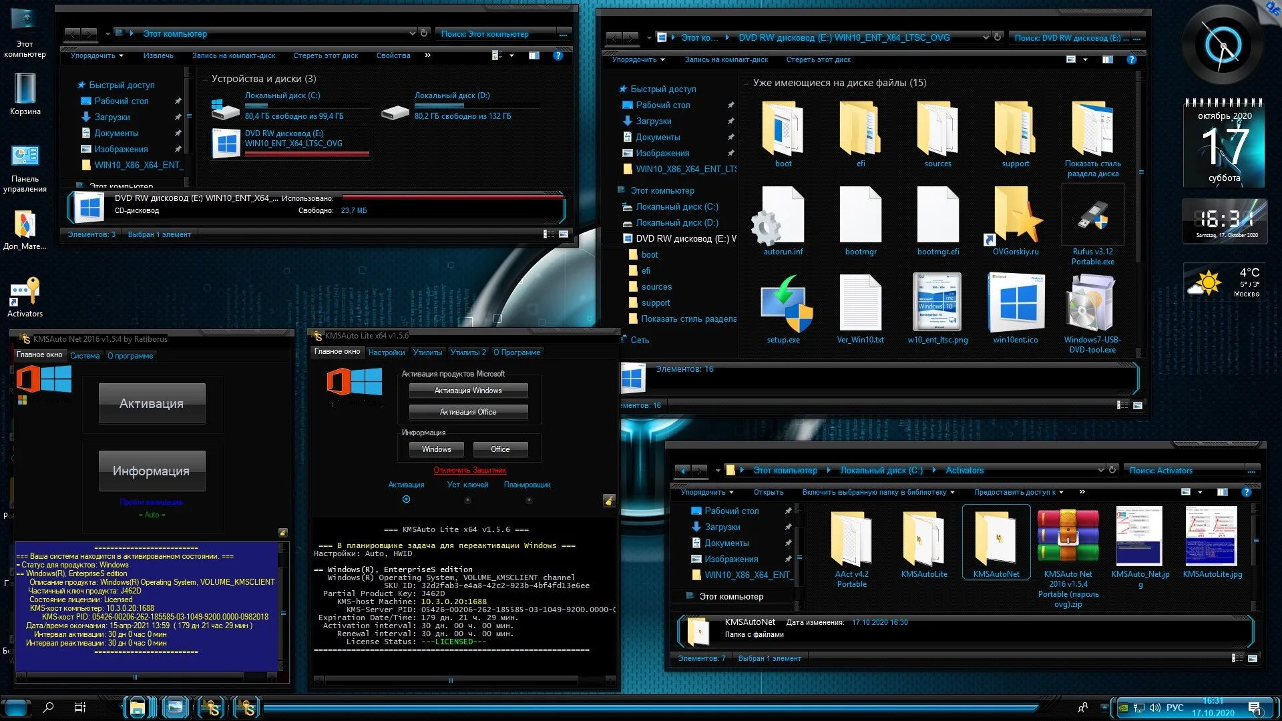Image resolution: width=1282 pixels, height=721 pixels.
Task: Click the help icon in Activators explorer window
Action: 1246,492
